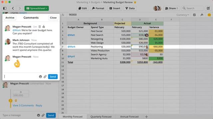Click the compose new document icon
Screen dimensions: 213x119
[x=208, y=8]
